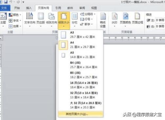Switch to the 插入 (Insert) tab
This screenshot has width=165, height=120.
click(29, 8)
